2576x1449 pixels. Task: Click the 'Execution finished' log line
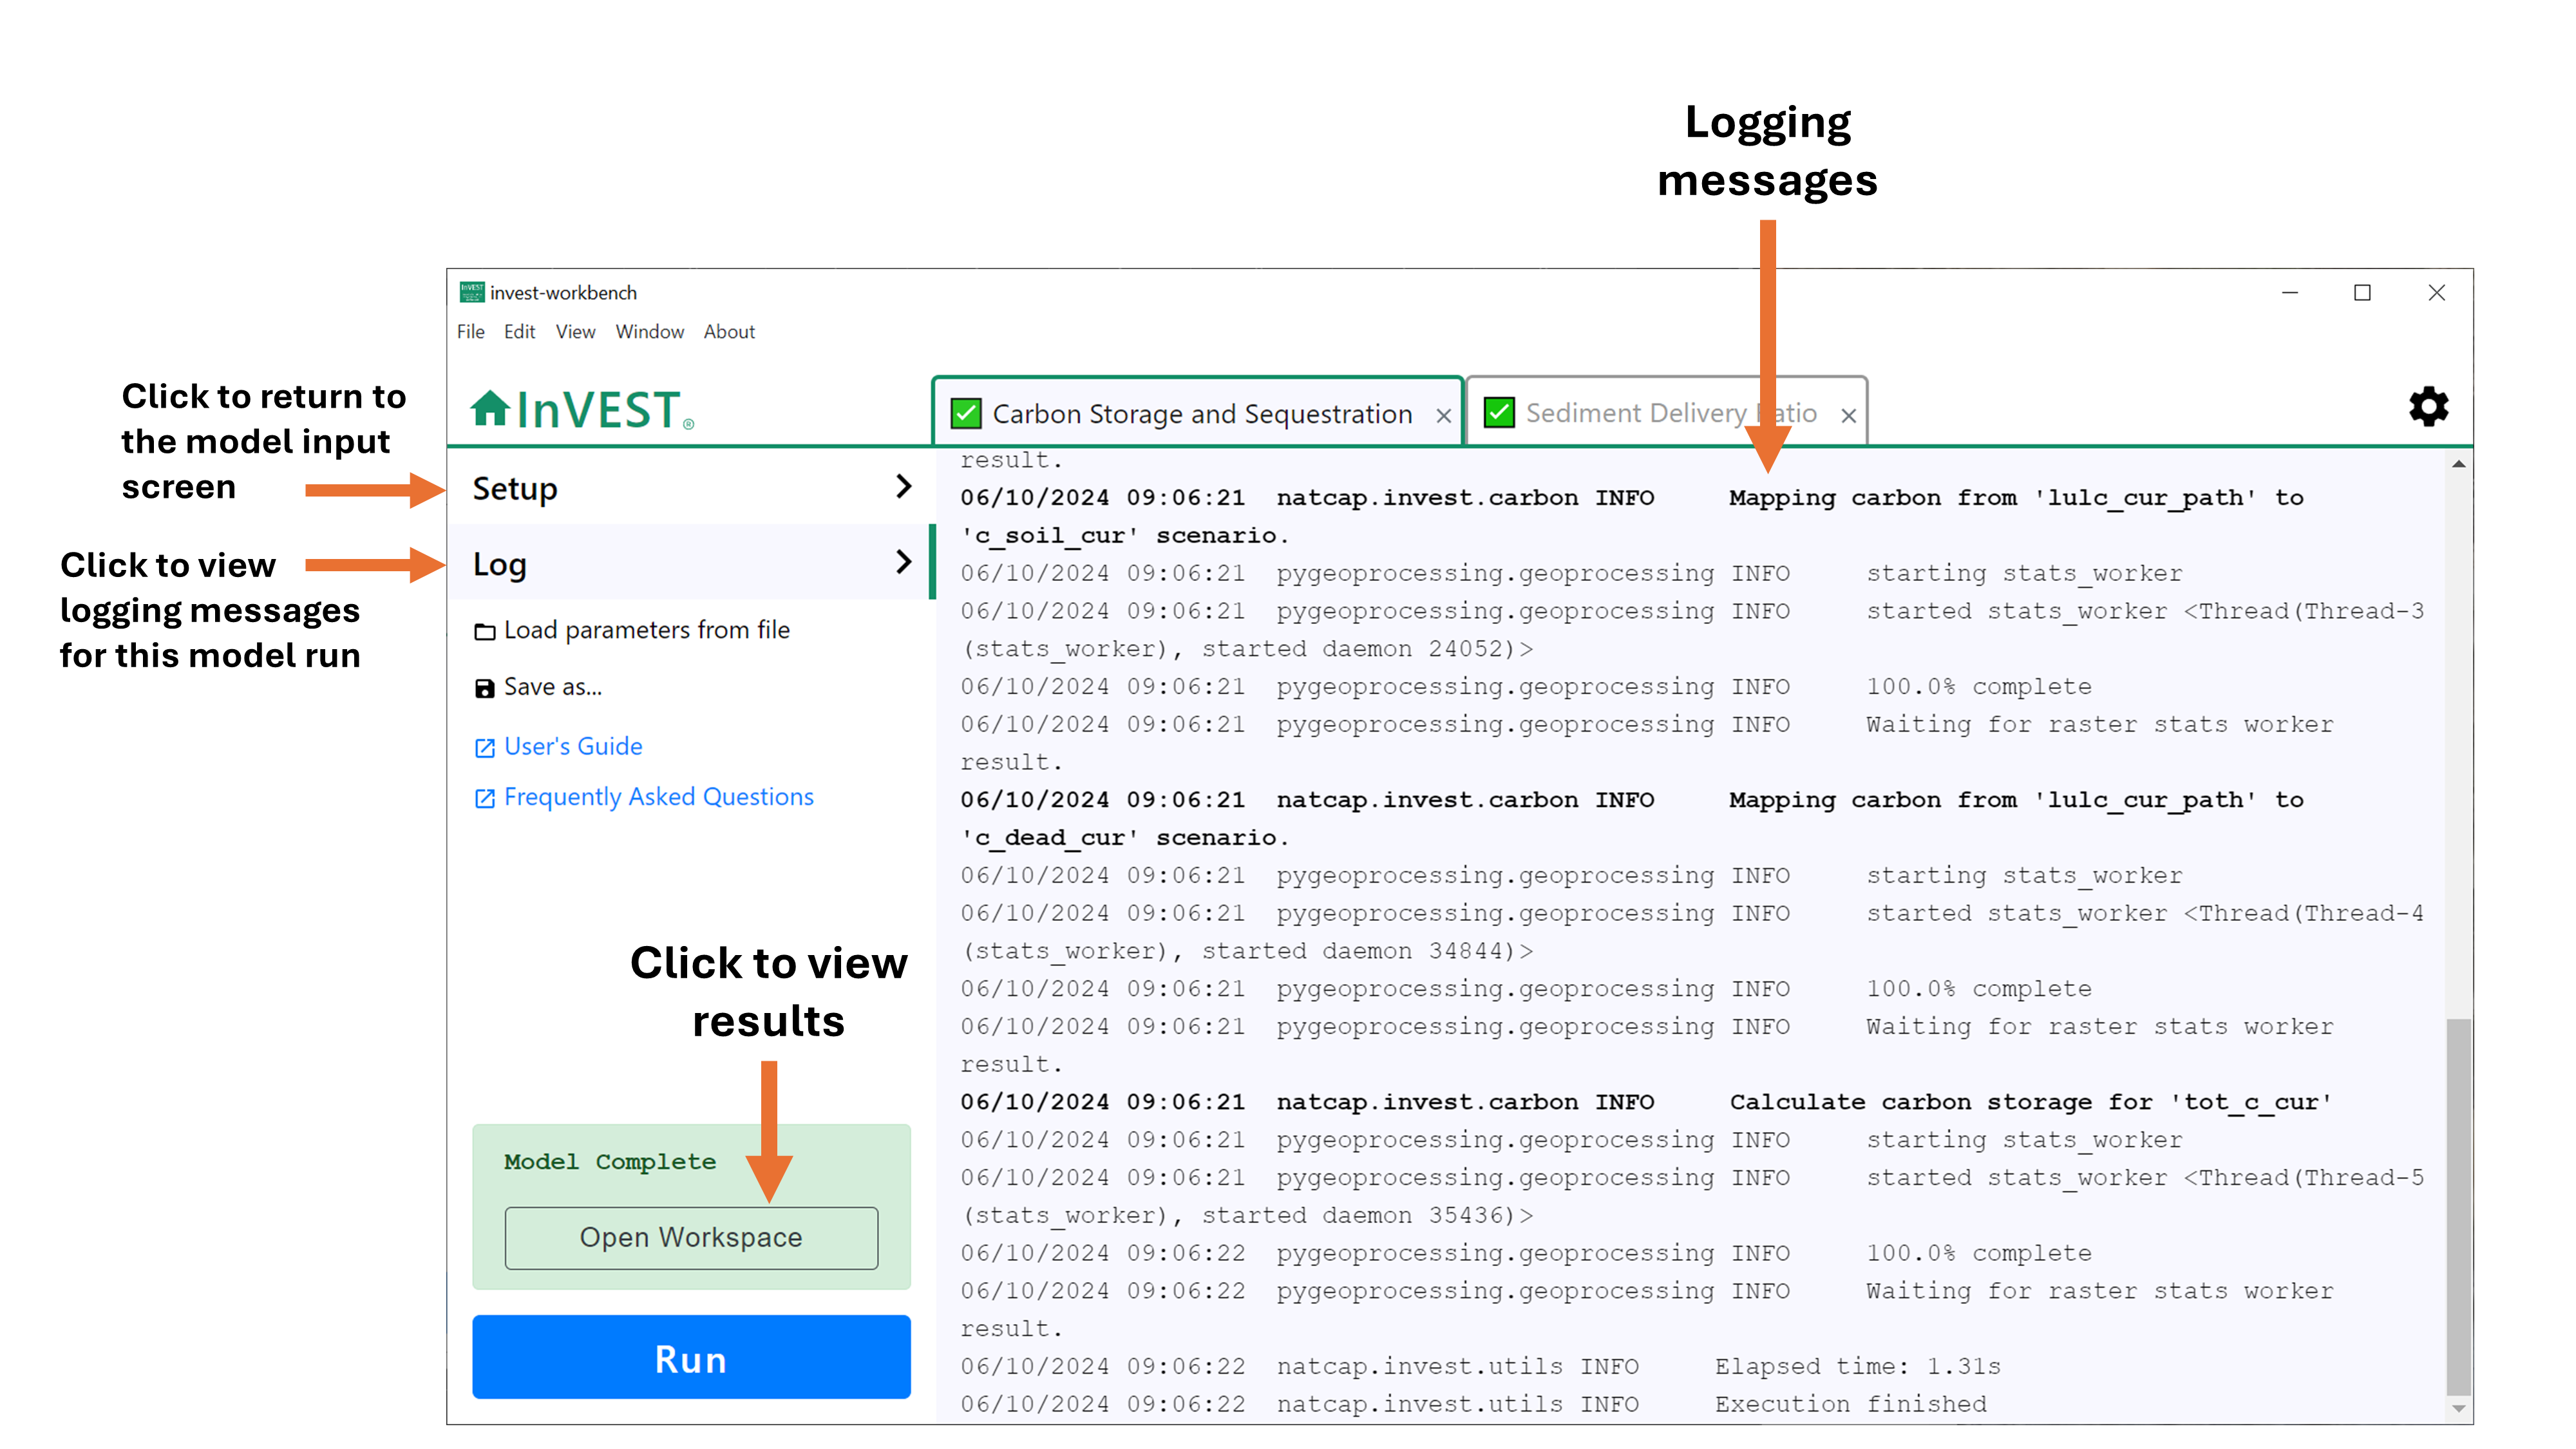point(1474,1405)
